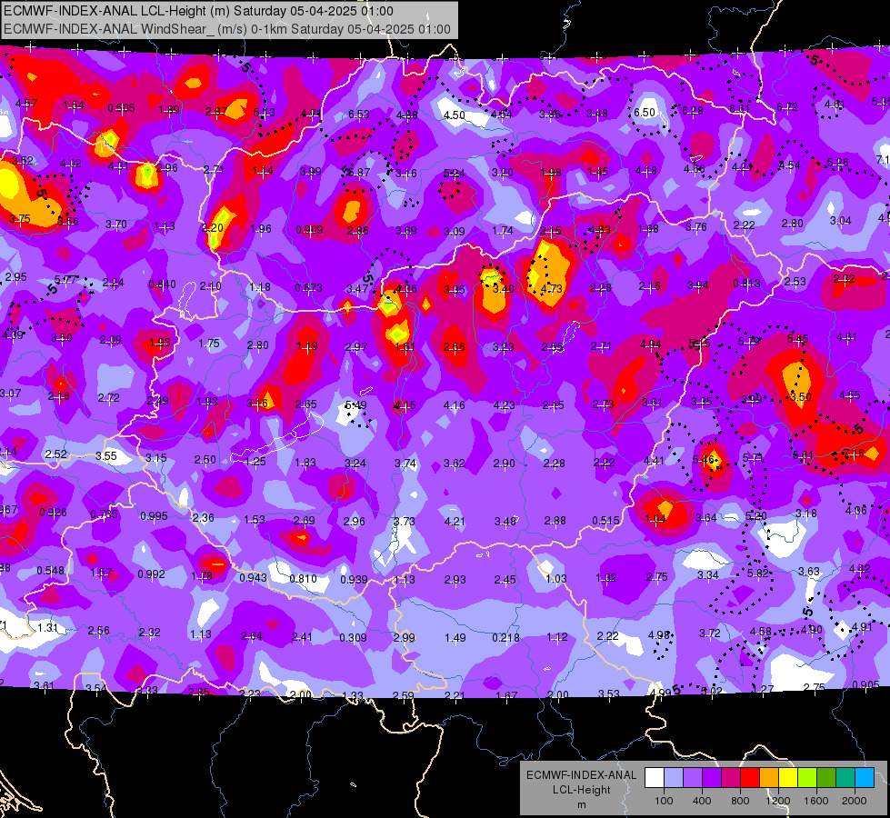Click the wind shear value 6.50
Screen dimensions: 890x818
pyautogui.click(x=645, y=113)
